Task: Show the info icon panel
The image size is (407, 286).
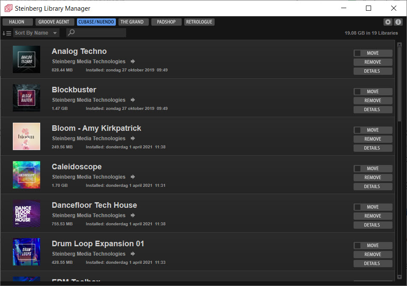Action: [x=398, y=22]
